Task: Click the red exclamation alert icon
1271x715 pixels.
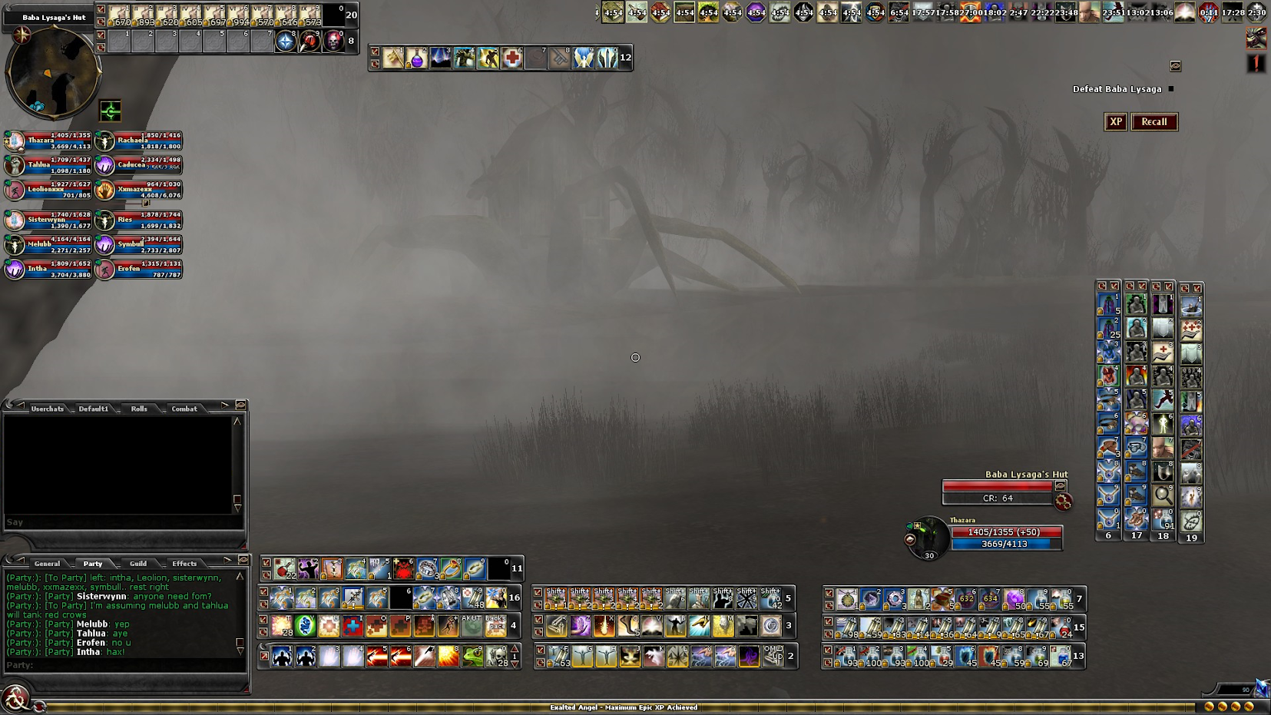Action: tap(1256, 64)
